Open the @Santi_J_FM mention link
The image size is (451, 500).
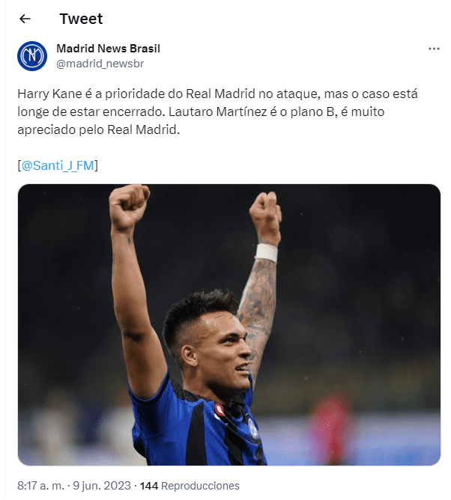coord(58,166)
